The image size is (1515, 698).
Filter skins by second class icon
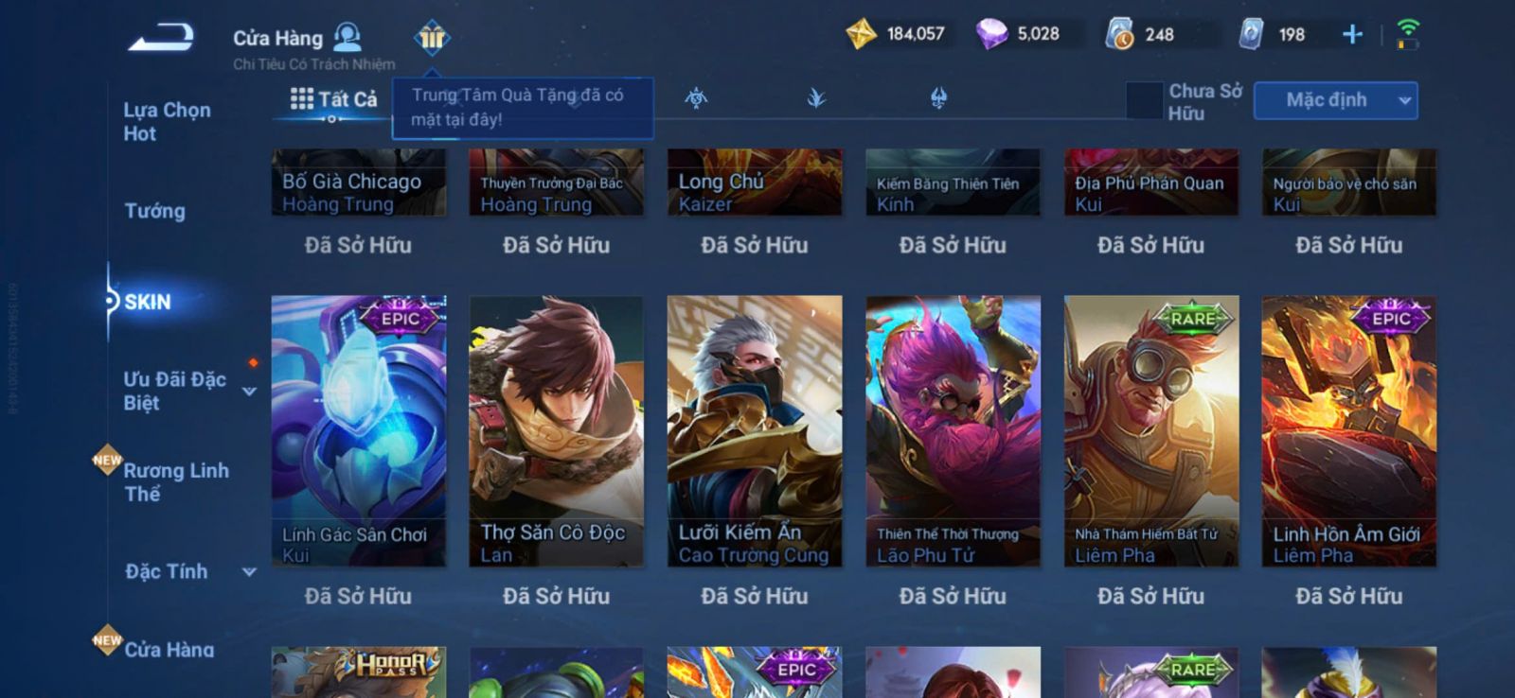click(x=816, y=97)
